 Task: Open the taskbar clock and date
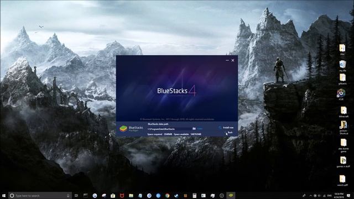click(x=339, y=195)
